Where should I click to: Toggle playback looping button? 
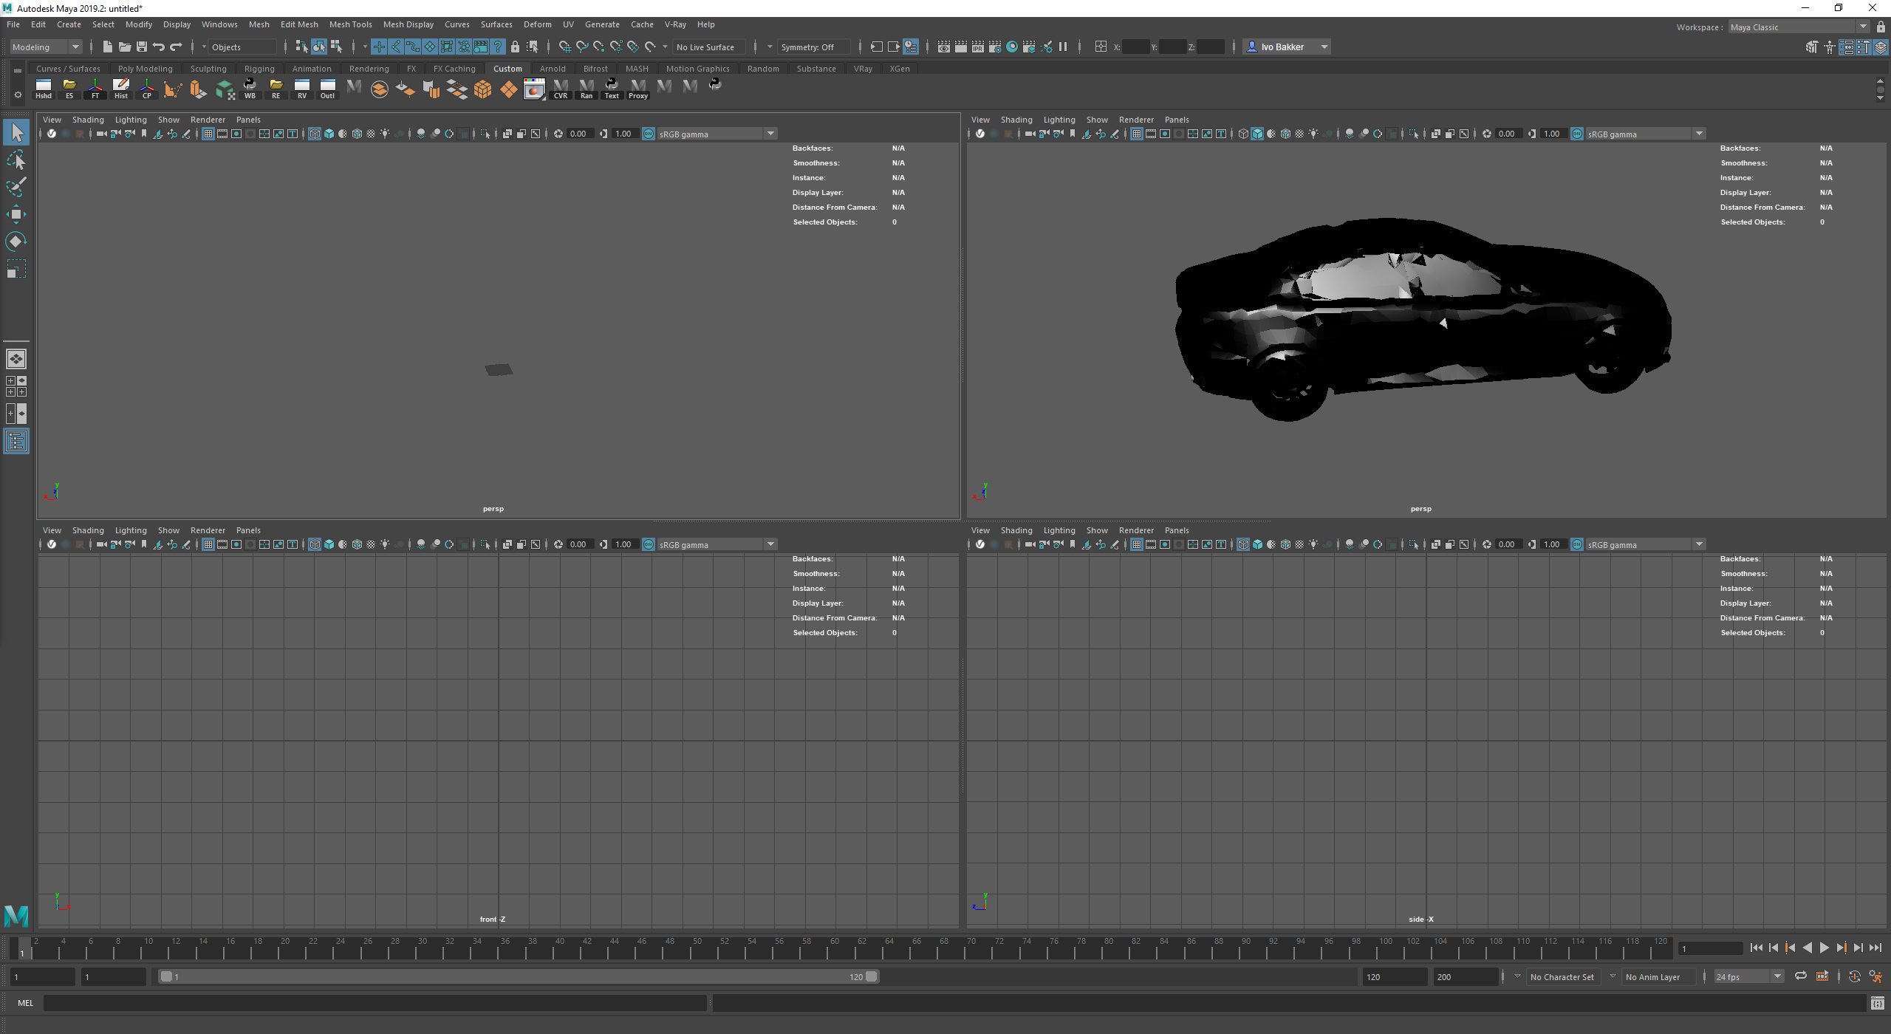click(x=1801, y=976)
